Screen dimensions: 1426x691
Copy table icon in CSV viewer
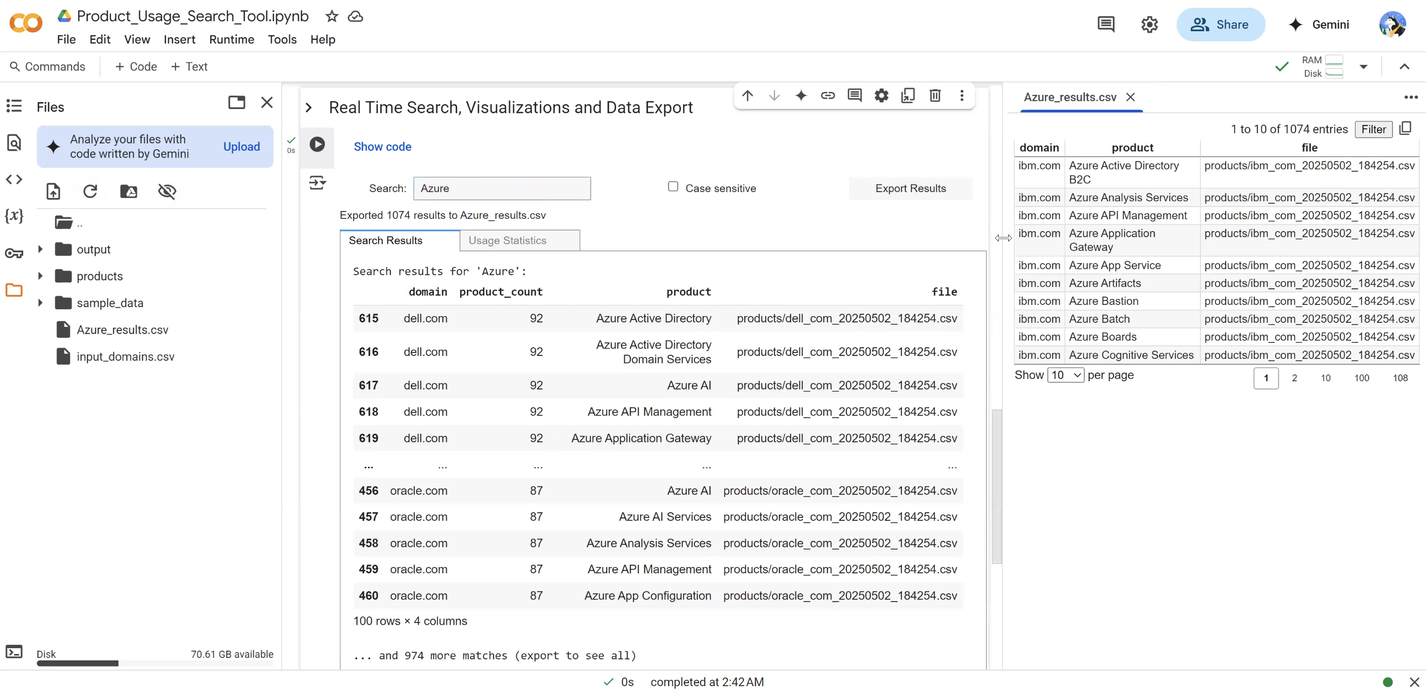pyautogui.click(x=1406, y=129)
